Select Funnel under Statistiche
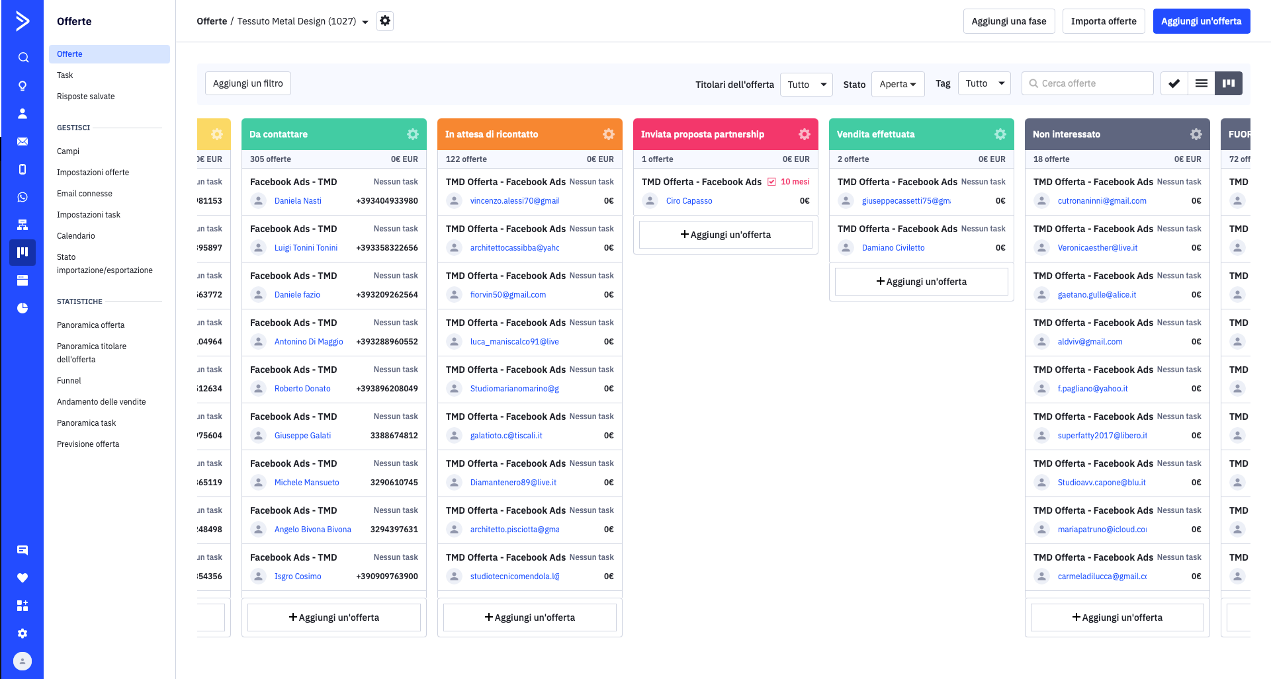Image resolution: width=1271 pixels, height=679 pixels. click(69, 381)
